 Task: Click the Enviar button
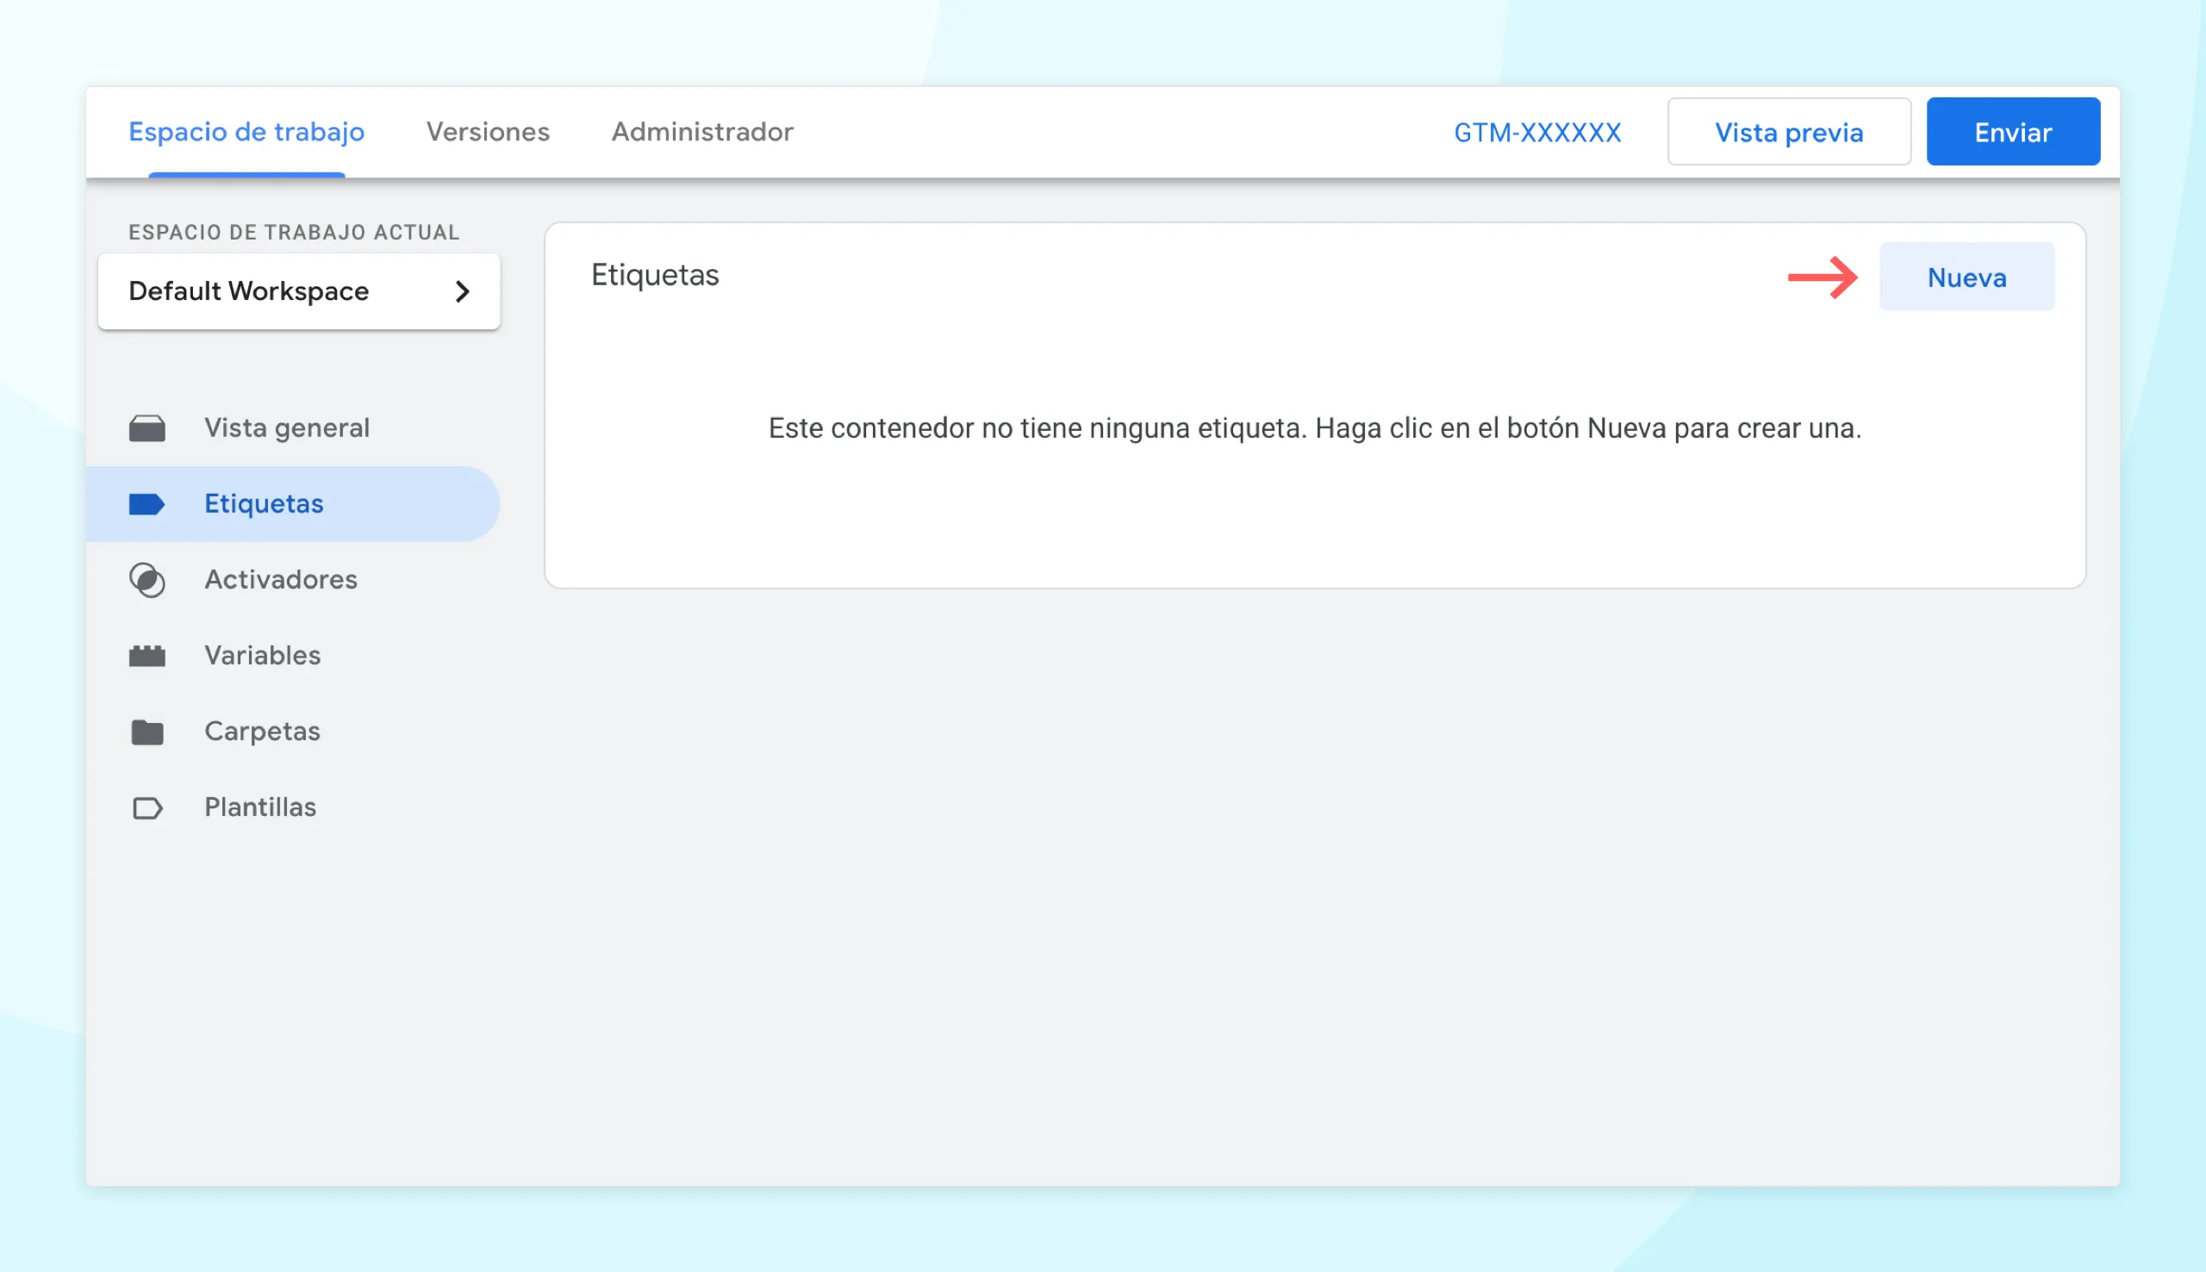[2013, 132]
